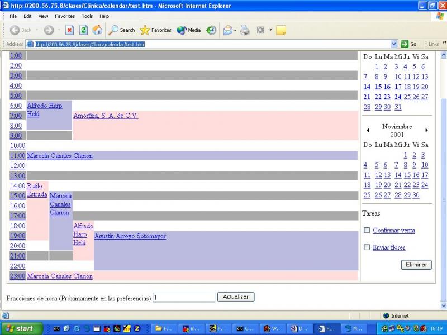447x335 pixels.
Task: Open the Search pane
Action: click(x=122, y=30)
